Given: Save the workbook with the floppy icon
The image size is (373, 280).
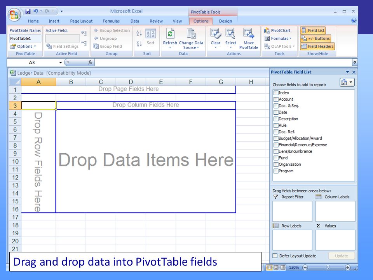Looking at the screenshot, I should [x=28, y=11].
